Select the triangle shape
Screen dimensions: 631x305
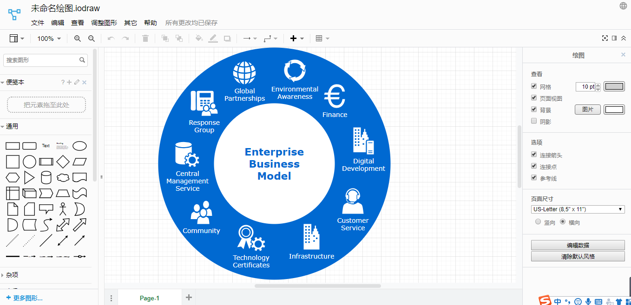pos(29,178)
